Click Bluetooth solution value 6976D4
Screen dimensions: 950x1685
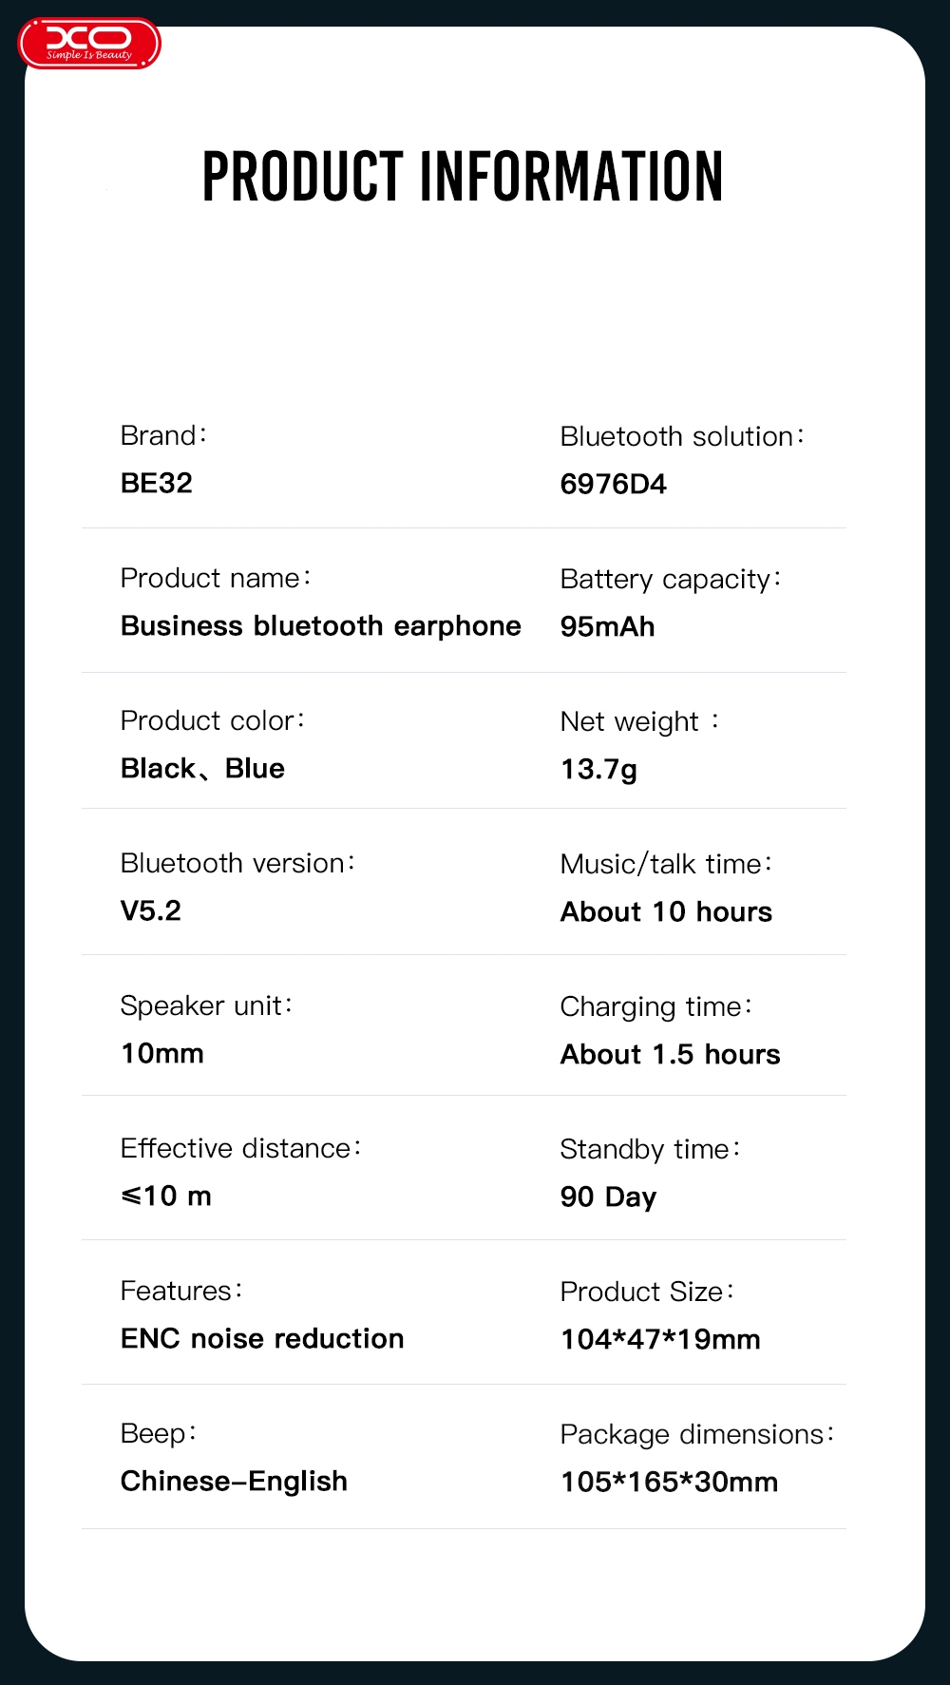613,484
